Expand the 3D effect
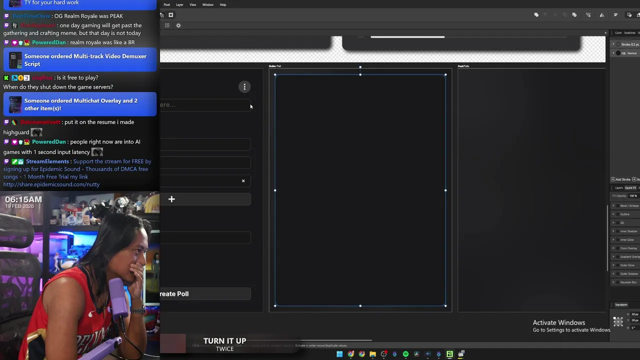640x360 pixels. point(613,223)
